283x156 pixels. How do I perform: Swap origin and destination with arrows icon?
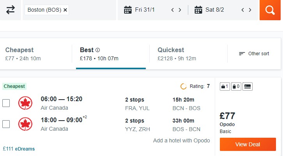(x=10, y=10)
